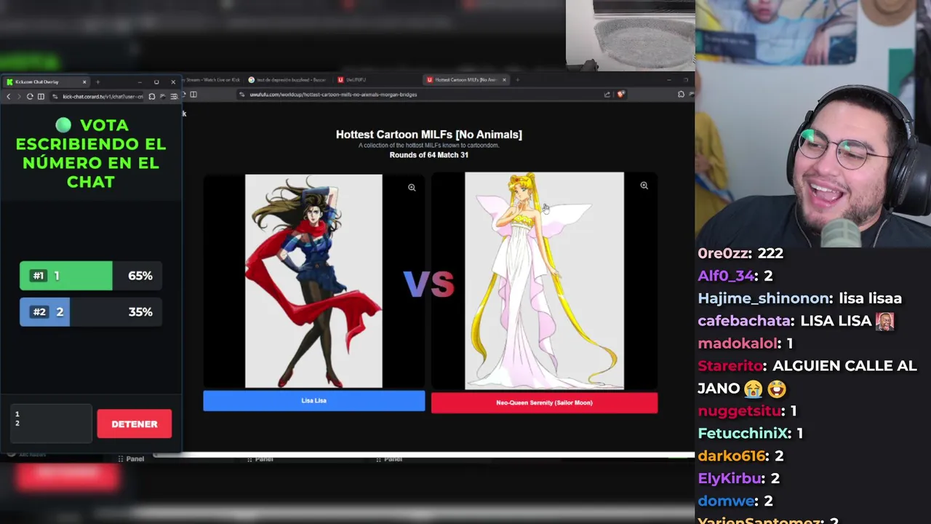Click chat message from 0re0zz
The image size is (931, 524).
point(740,253)
